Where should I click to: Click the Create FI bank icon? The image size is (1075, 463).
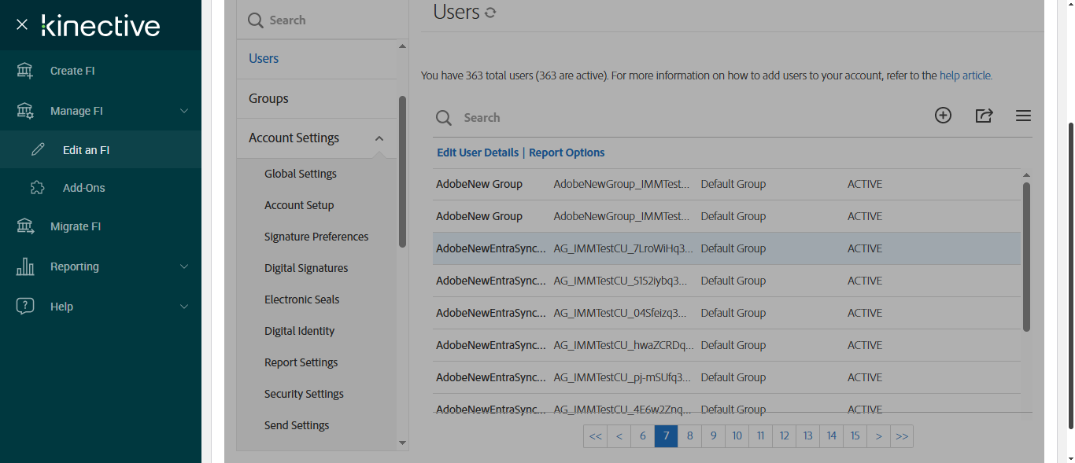(25, 71)
